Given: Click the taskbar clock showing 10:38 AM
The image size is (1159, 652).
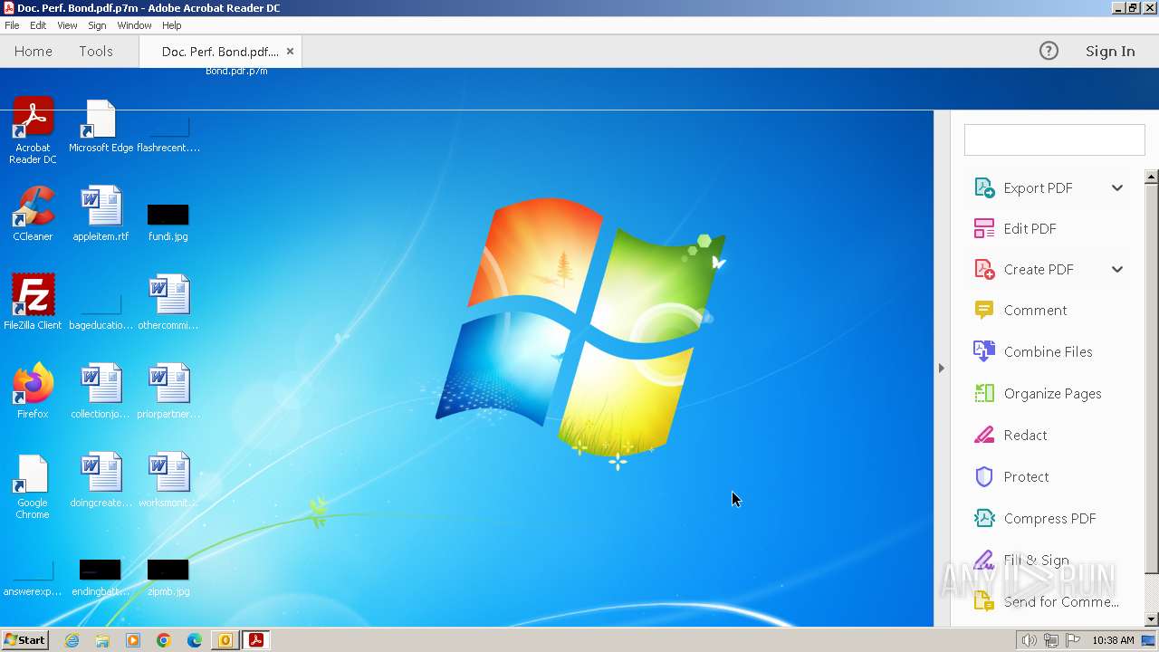Looking at the screenshot, I should [1113, 640].
